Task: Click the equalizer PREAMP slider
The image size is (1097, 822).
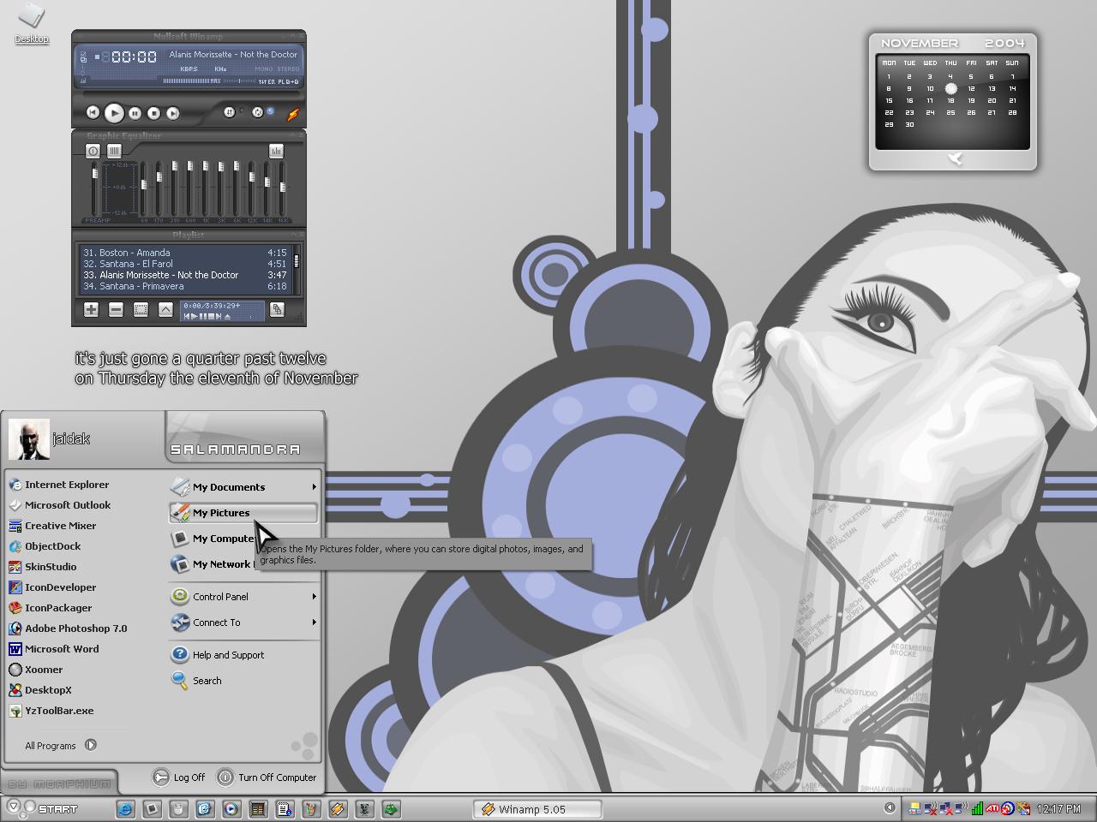Action: coord(95,189)
